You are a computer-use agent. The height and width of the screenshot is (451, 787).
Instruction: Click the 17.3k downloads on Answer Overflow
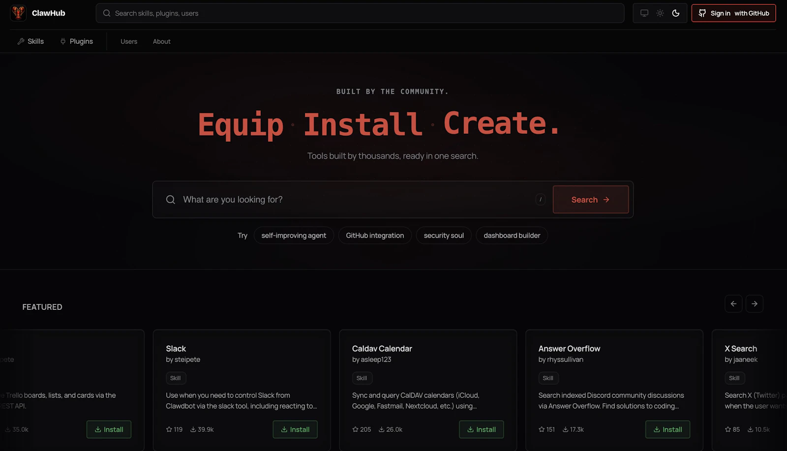click(x=574, y=429)
